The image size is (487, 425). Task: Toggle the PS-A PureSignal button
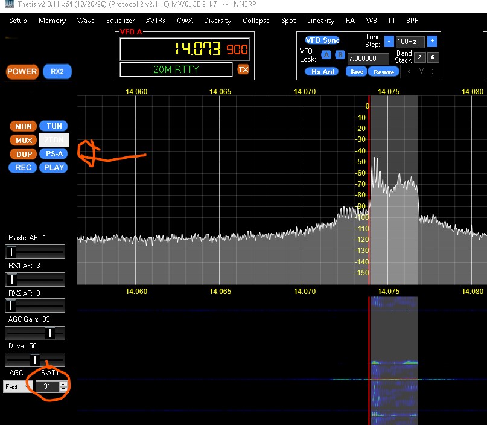click(54, 153)
